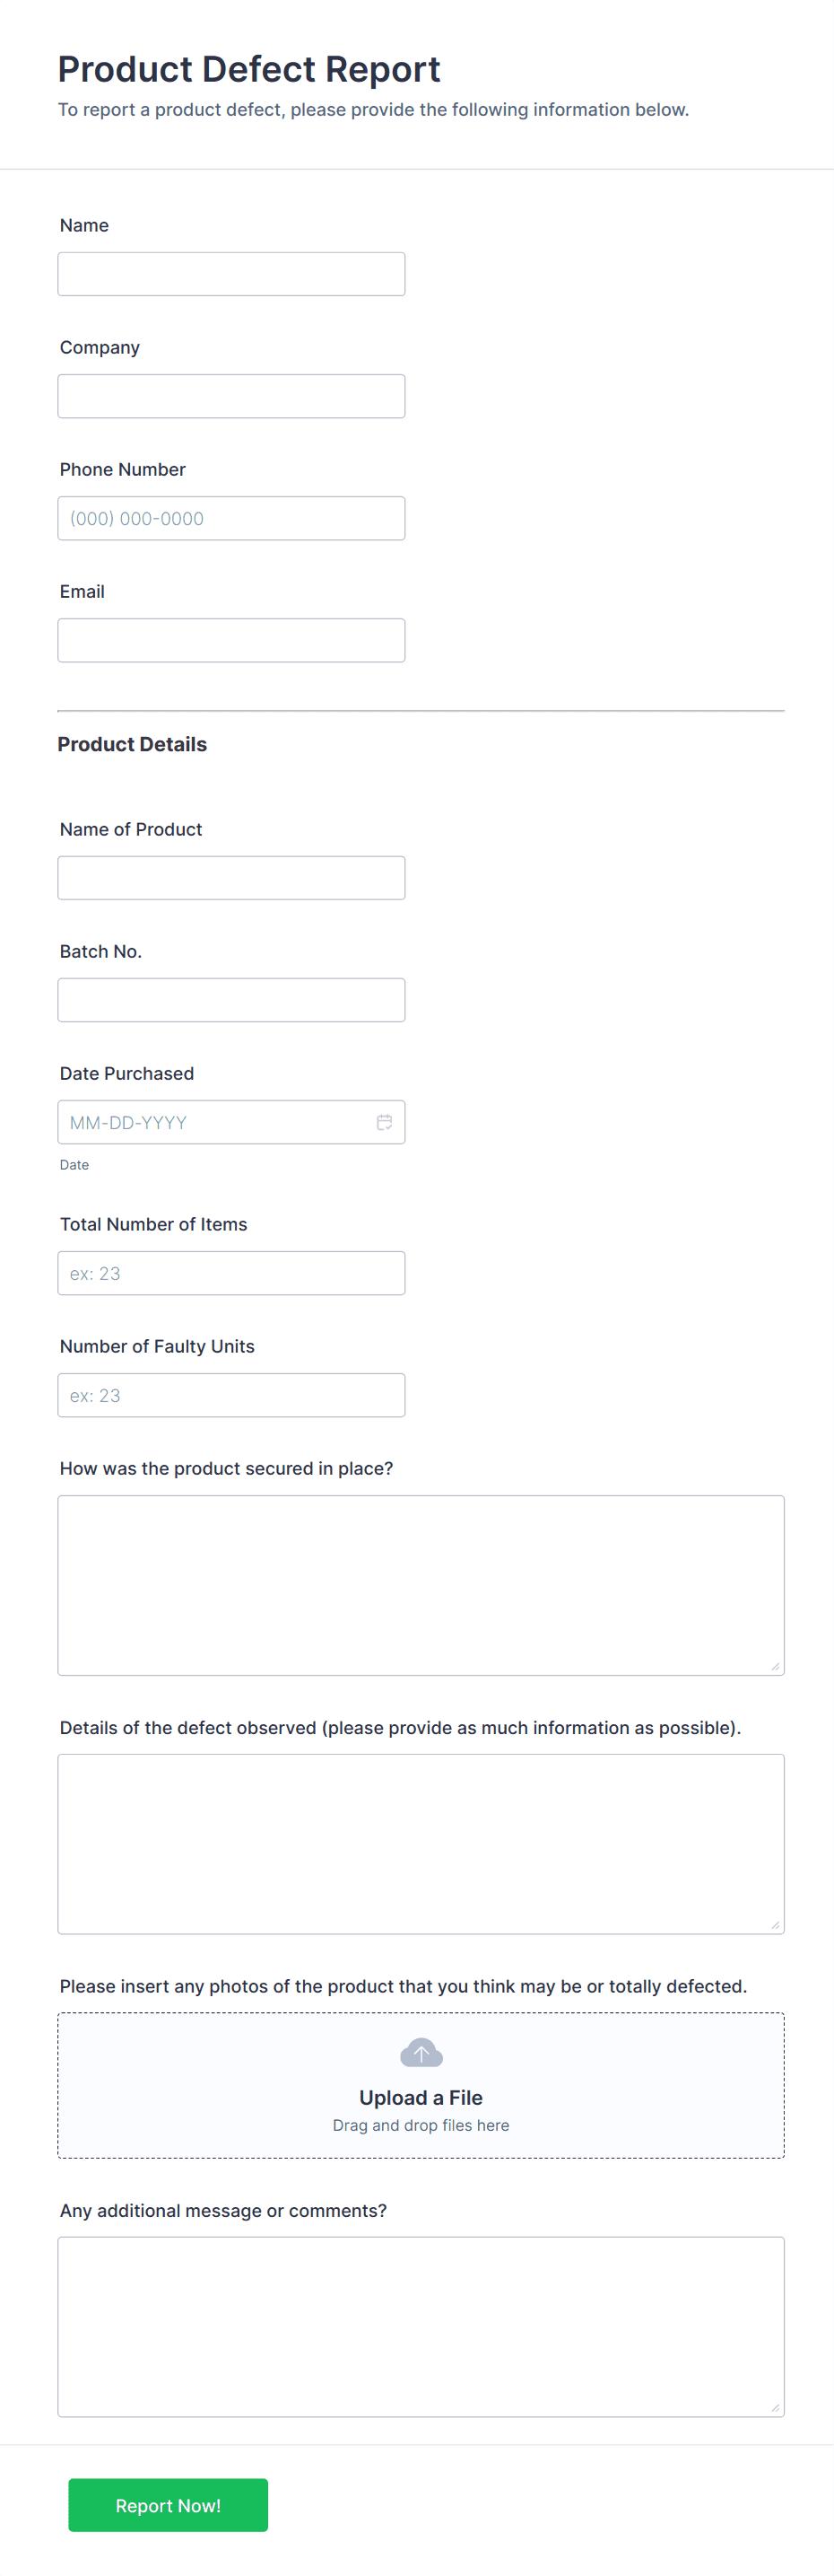Click the Email input field
834x2576 pixels.
[x=230, y=639]
